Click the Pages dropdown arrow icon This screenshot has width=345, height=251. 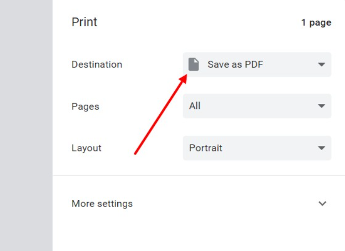(321, 106)
